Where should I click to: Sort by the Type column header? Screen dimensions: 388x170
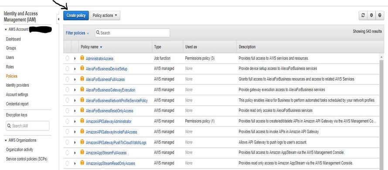[x=157, y=47]
